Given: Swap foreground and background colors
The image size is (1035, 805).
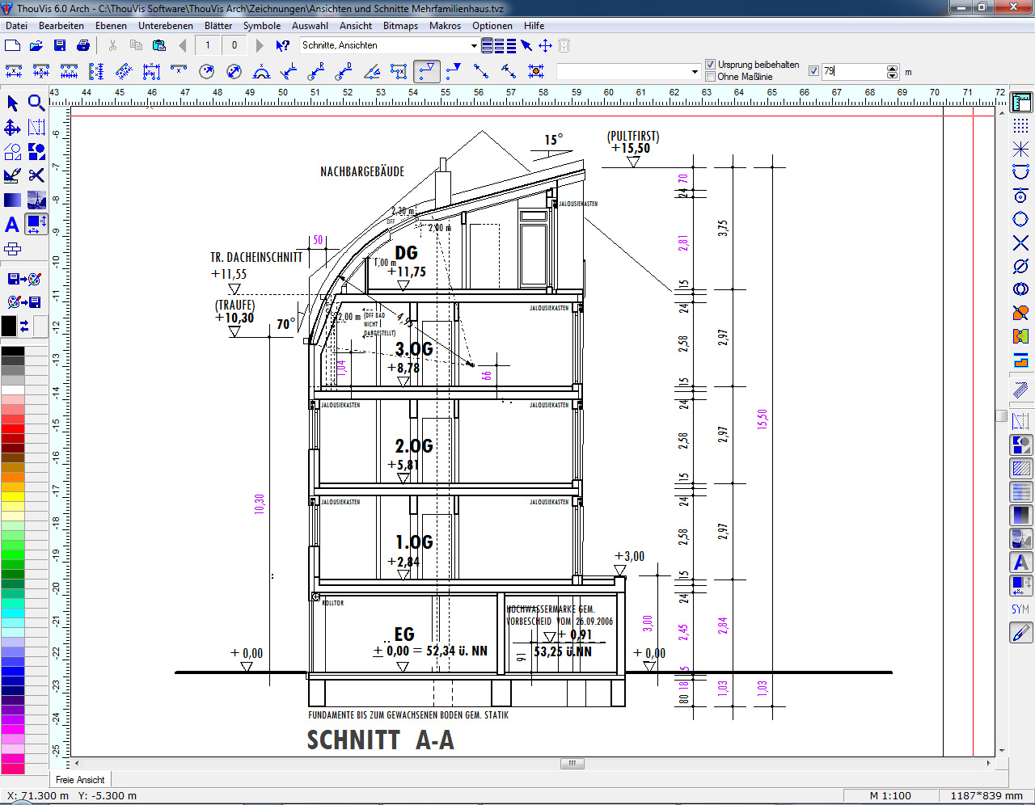Looking at the screenshot, I should [x=25, y=326].
